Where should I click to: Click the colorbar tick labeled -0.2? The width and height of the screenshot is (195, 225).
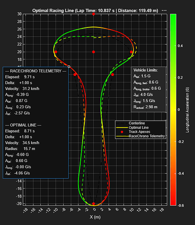click(x=181, y=142)
